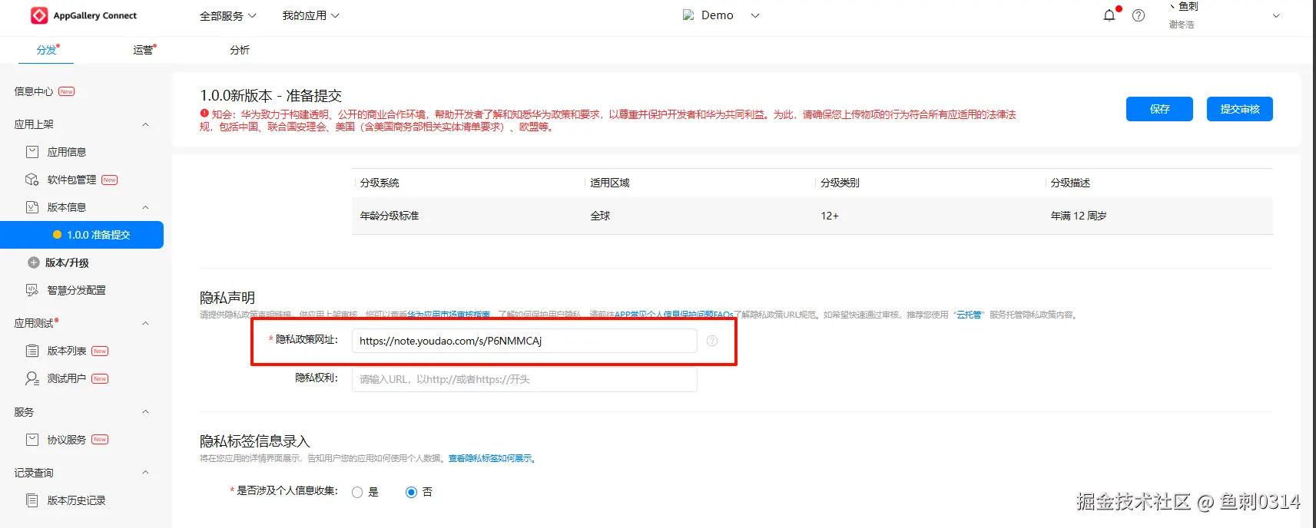The height and width of the screenshot is (528, 1316).
Task: Open the 查看隐私标签如何展示 link
Action: click(491, 458)
